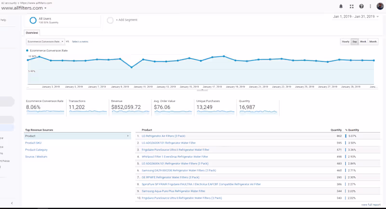The width and height of the screenshot is (386, 209).
Task: Open the notifications bell
Action: pyautogui.click(x=341, y=6)
